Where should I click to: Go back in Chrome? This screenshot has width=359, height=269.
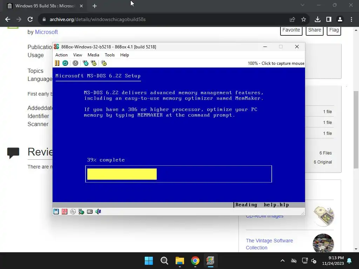pyautogui.click(x=8, y=20)
